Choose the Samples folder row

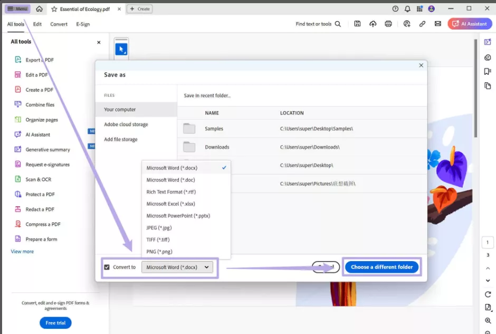[x=302, y=129]
